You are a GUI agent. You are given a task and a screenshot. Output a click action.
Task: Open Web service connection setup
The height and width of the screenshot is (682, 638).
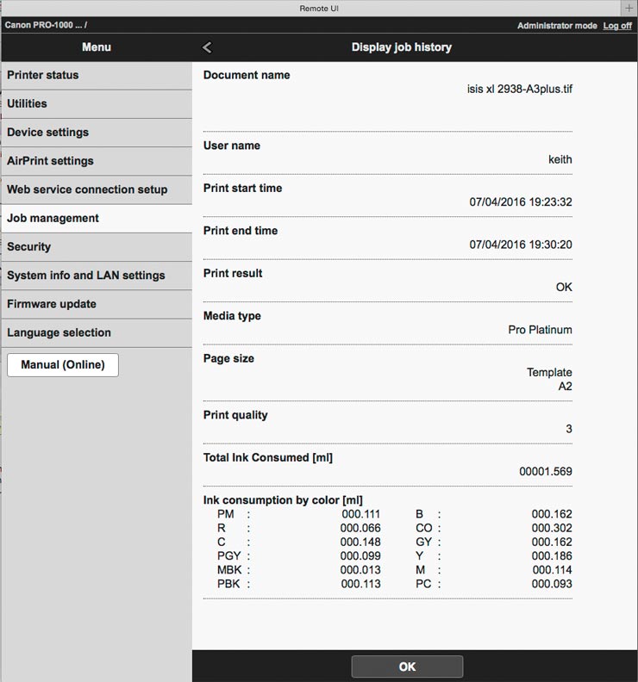(x=97, y=190)
